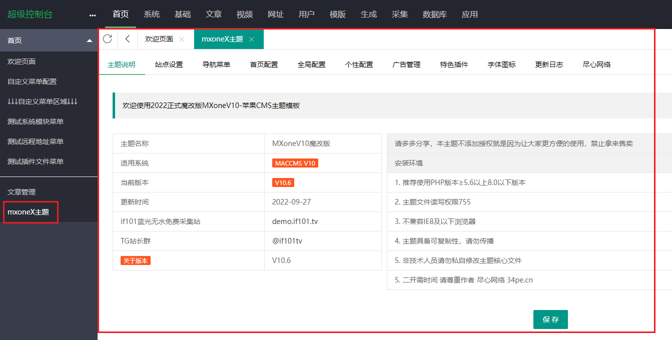The width and height of the screenshot is (672, 340).
Task: Open the 网址 top menu
Action: tap(276, 14)
